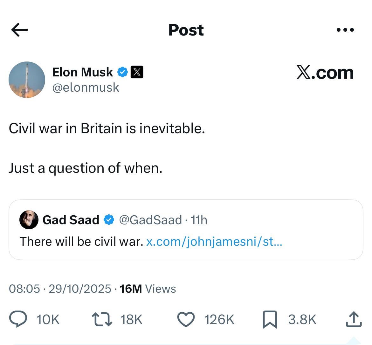Tap Gad Saad's verified badge
372x345 pixels.
[x=109, y=219]
